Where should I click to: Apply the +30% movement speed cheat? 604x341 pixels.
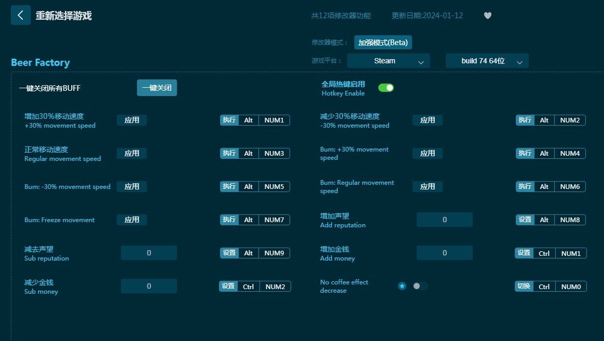pos(132,120)
